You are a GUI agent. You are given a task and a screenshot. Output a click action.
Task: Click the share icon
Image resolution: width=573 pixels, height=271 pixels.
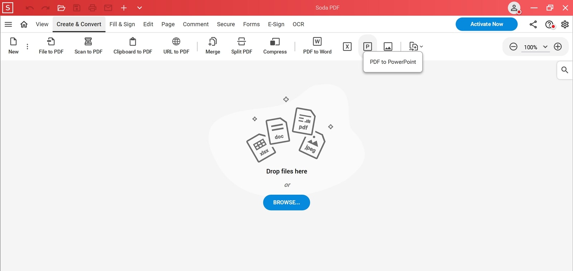533,24
